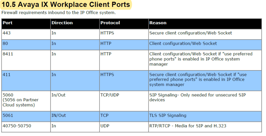Click the reason "TLS SIP Signaling"
This screenshot has height=136, width=266.
(168, 115)
